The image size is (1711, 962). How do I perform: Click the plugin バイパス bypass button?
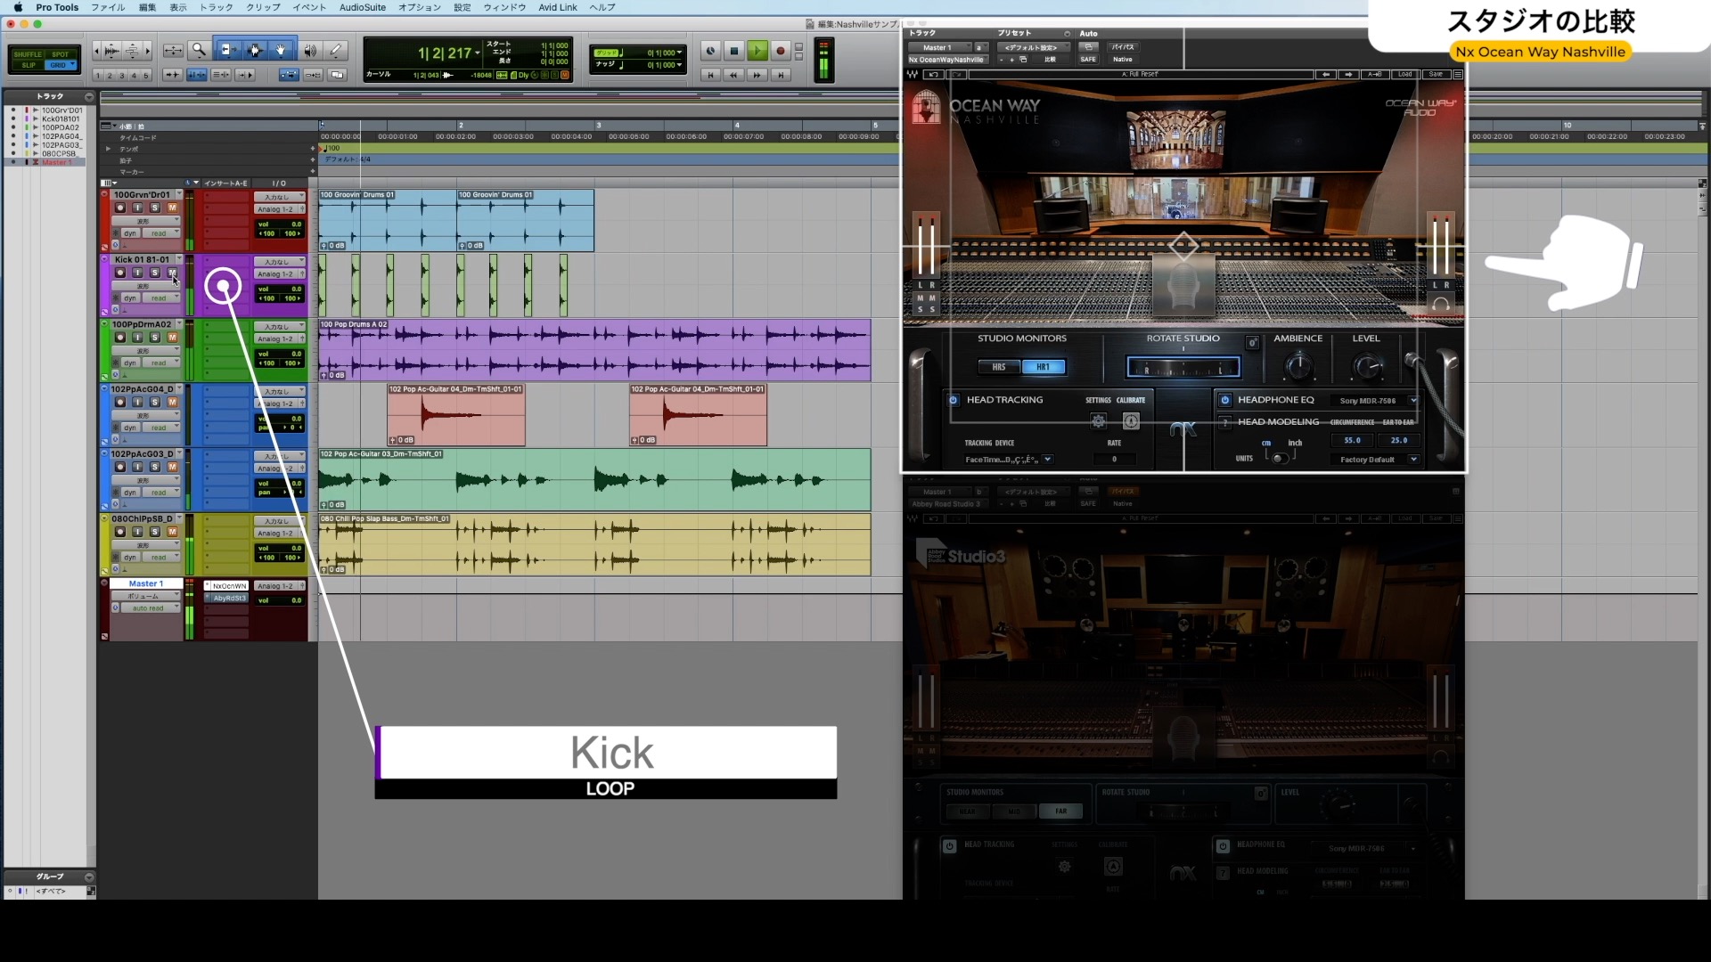tap(1123, 47)
